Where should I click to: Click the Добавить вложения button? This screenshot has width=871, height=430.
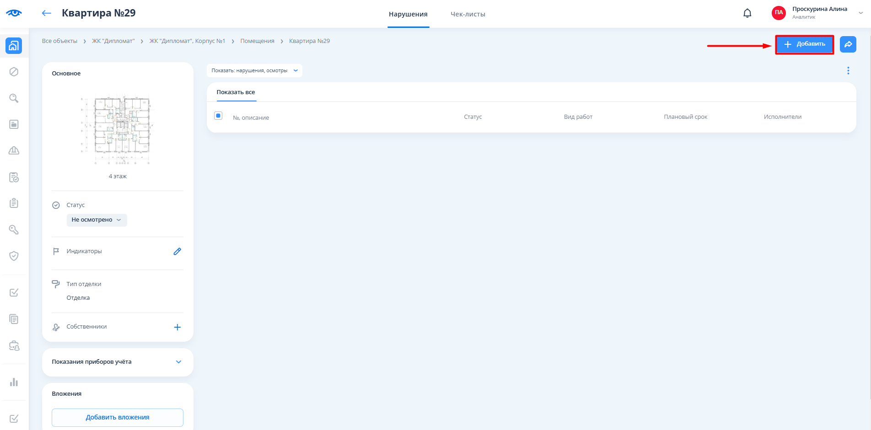[x=118, y=417]
